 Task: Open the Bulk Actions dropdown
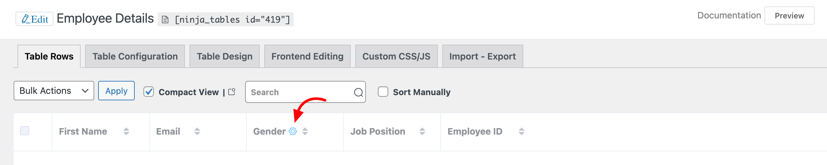click(54, 91)
